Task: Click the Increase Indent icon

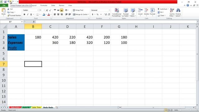Action: [70, 14]
